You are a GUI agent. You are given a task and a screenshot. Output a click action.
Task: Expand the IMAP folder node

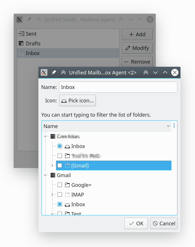(52, 195)
